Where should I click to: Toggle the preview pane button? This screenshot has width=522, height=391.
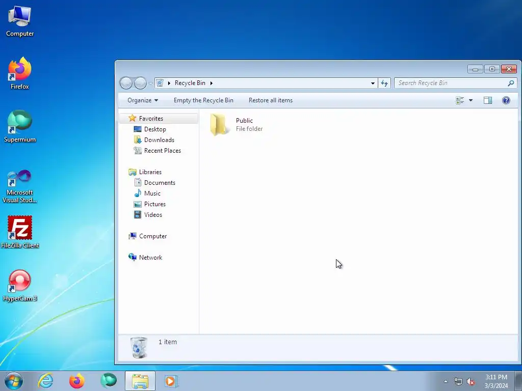tap(488, 100)
